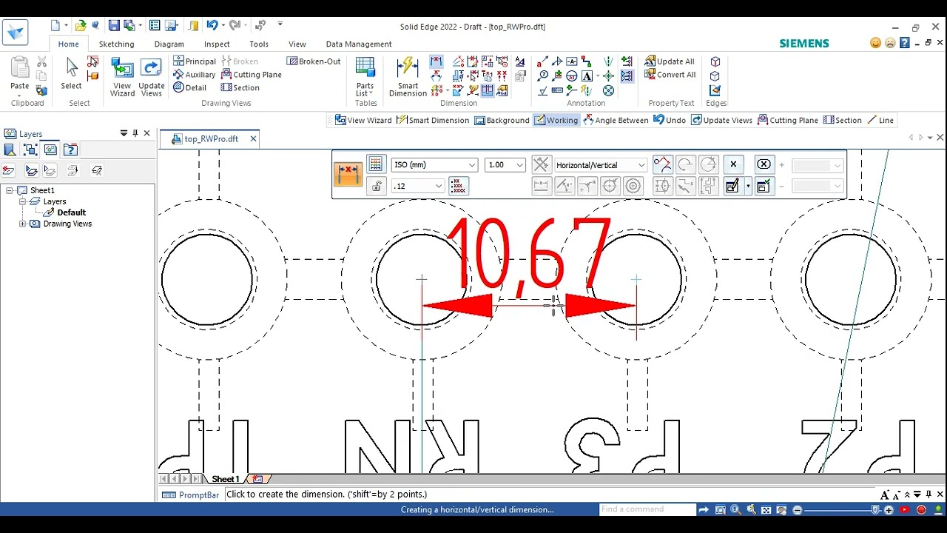Screen dimensions: 947x533
Task: Select the Text annotation tool (A icon)
Action: 587,76
